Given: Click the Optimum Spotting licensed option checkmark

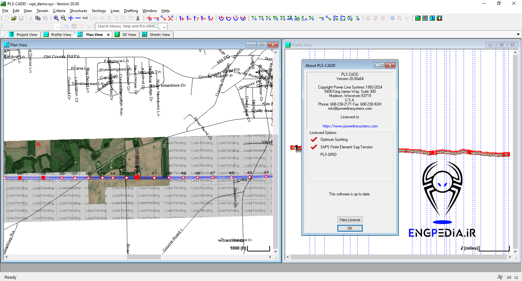Looking at the screenshot, I should coord(314,140).
